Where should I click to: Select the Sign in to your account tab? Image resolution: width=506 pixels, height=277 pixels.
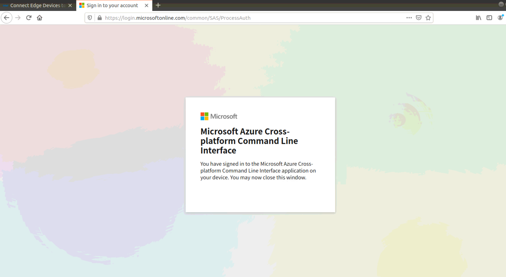click(x=114, y=5)
